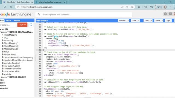Expand users/19021508-004/GEE repository
The image size is (175, 98).
click(0, 77)
